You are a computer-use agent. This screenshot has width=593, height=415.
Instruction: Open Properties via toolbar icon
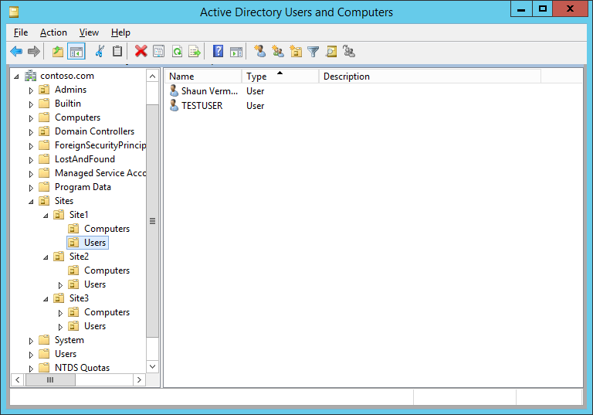[x=158, y=51]
